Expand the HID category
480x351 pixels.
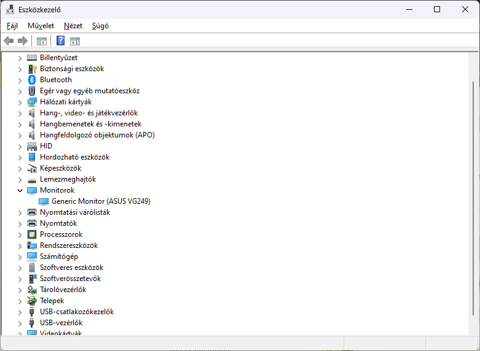[x=20, y=147]
